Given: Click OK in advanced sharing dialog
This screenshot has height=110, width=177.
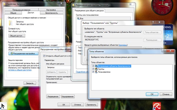Looking at the screenshot, I should (x=64, y=105).
